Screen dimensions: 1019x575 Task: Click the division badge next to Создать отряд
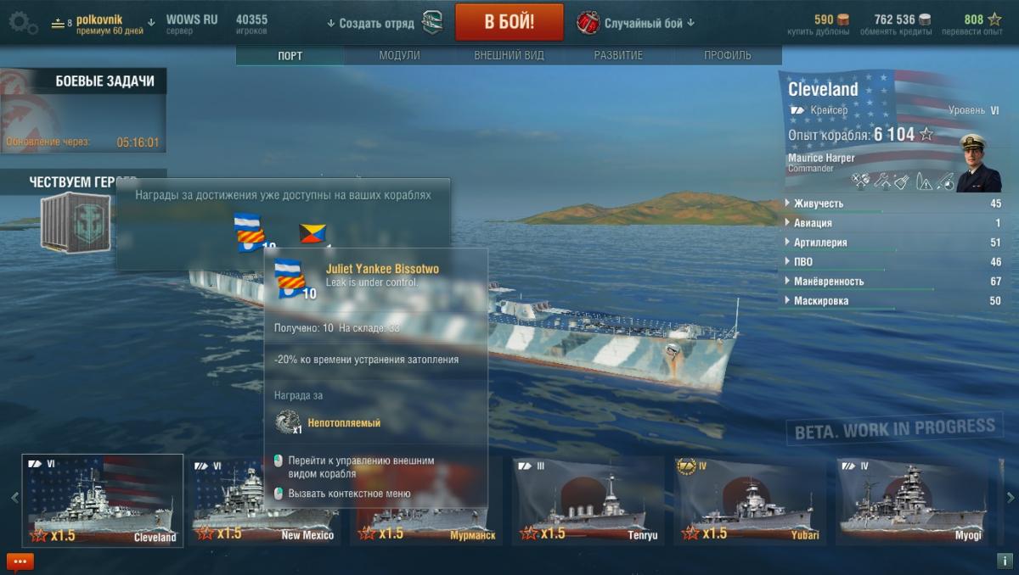coord(431,23)
